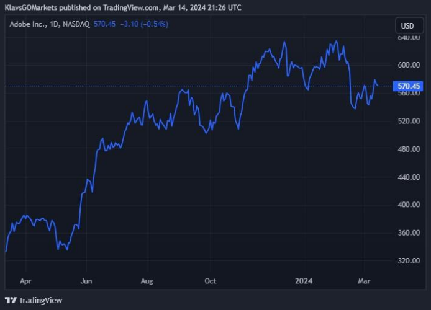
Task: Click the 640.00 price scale label
Action: (x=407, y=38)
